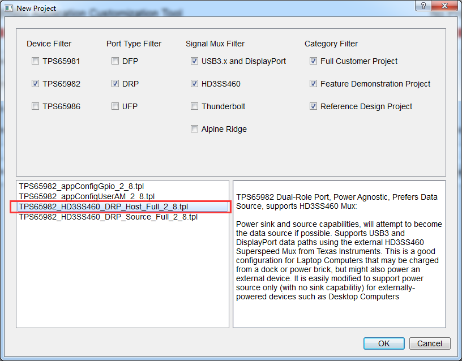Click the template description text area
462x361 pixels.
click(x=339, y=254)
